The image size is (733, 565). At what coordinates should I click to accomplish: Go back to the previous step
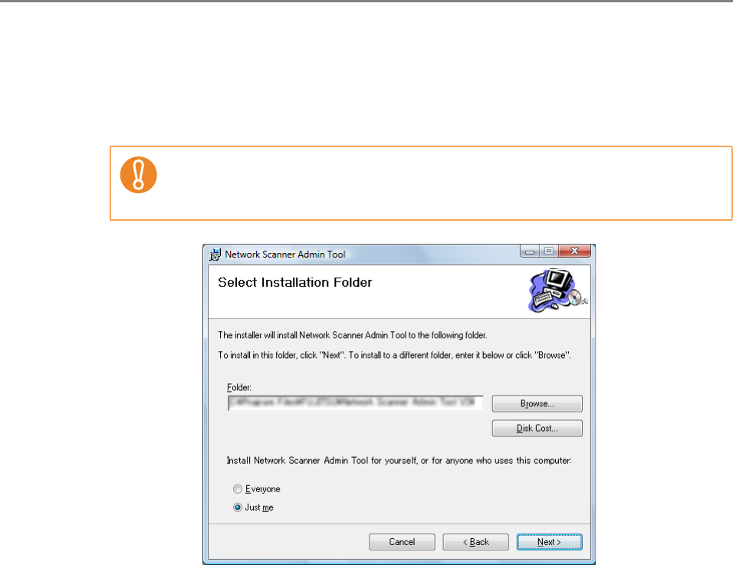476,542
